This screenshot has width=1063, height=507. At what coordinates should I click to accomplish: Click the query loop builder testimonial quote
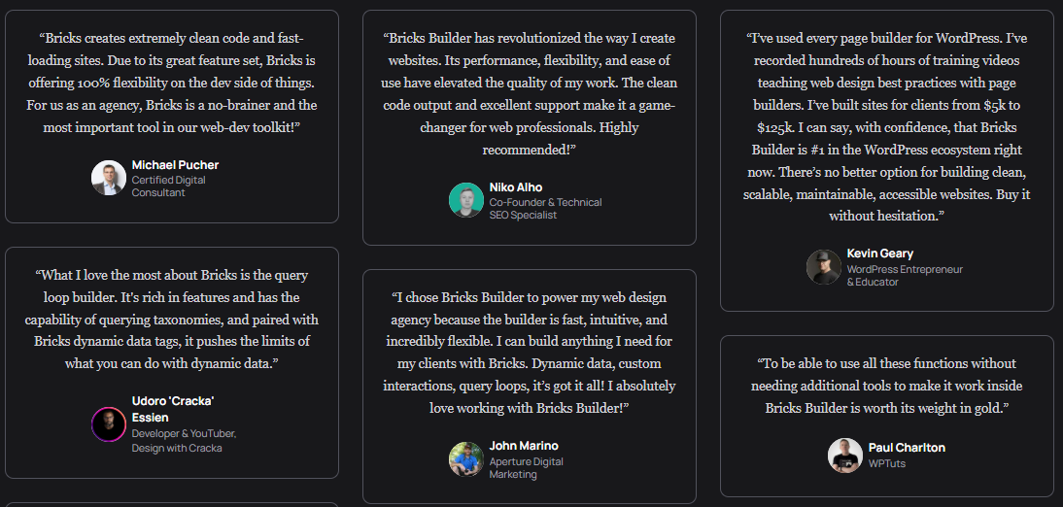click(172, 320)
